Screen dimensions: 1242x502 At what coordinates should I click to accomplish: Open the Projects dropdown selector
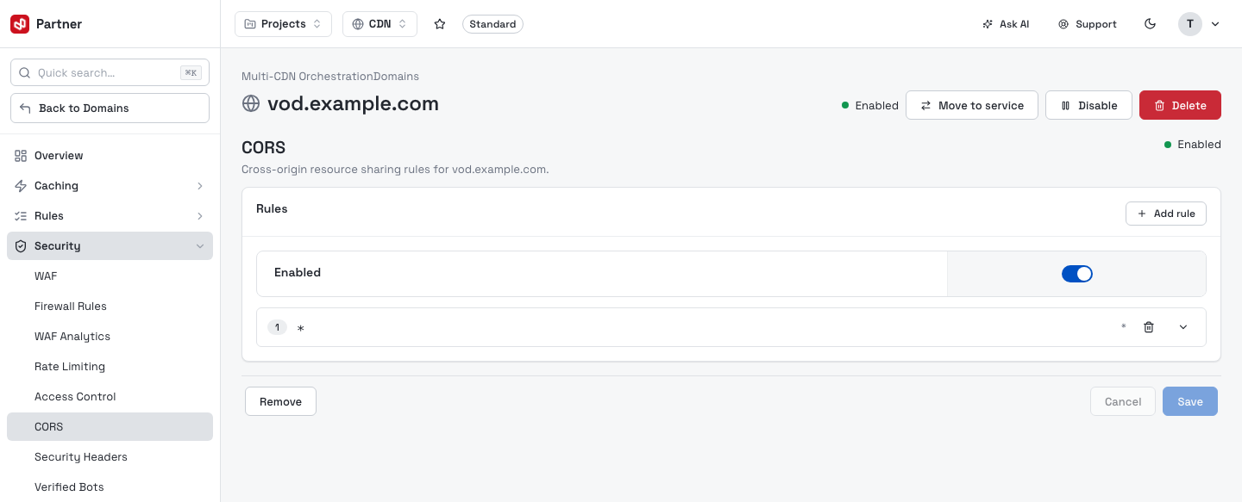point(283,24)
